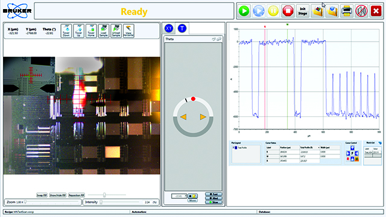Open the Total Profile column dropdown arrow
386x217 pixels.
tap(318, 148)
